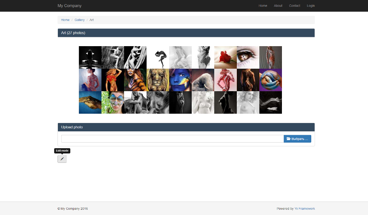Screen dimensions: 368x215
Task: Select the tiger stripe body paint thumbnail
Action: click(135, 80)
